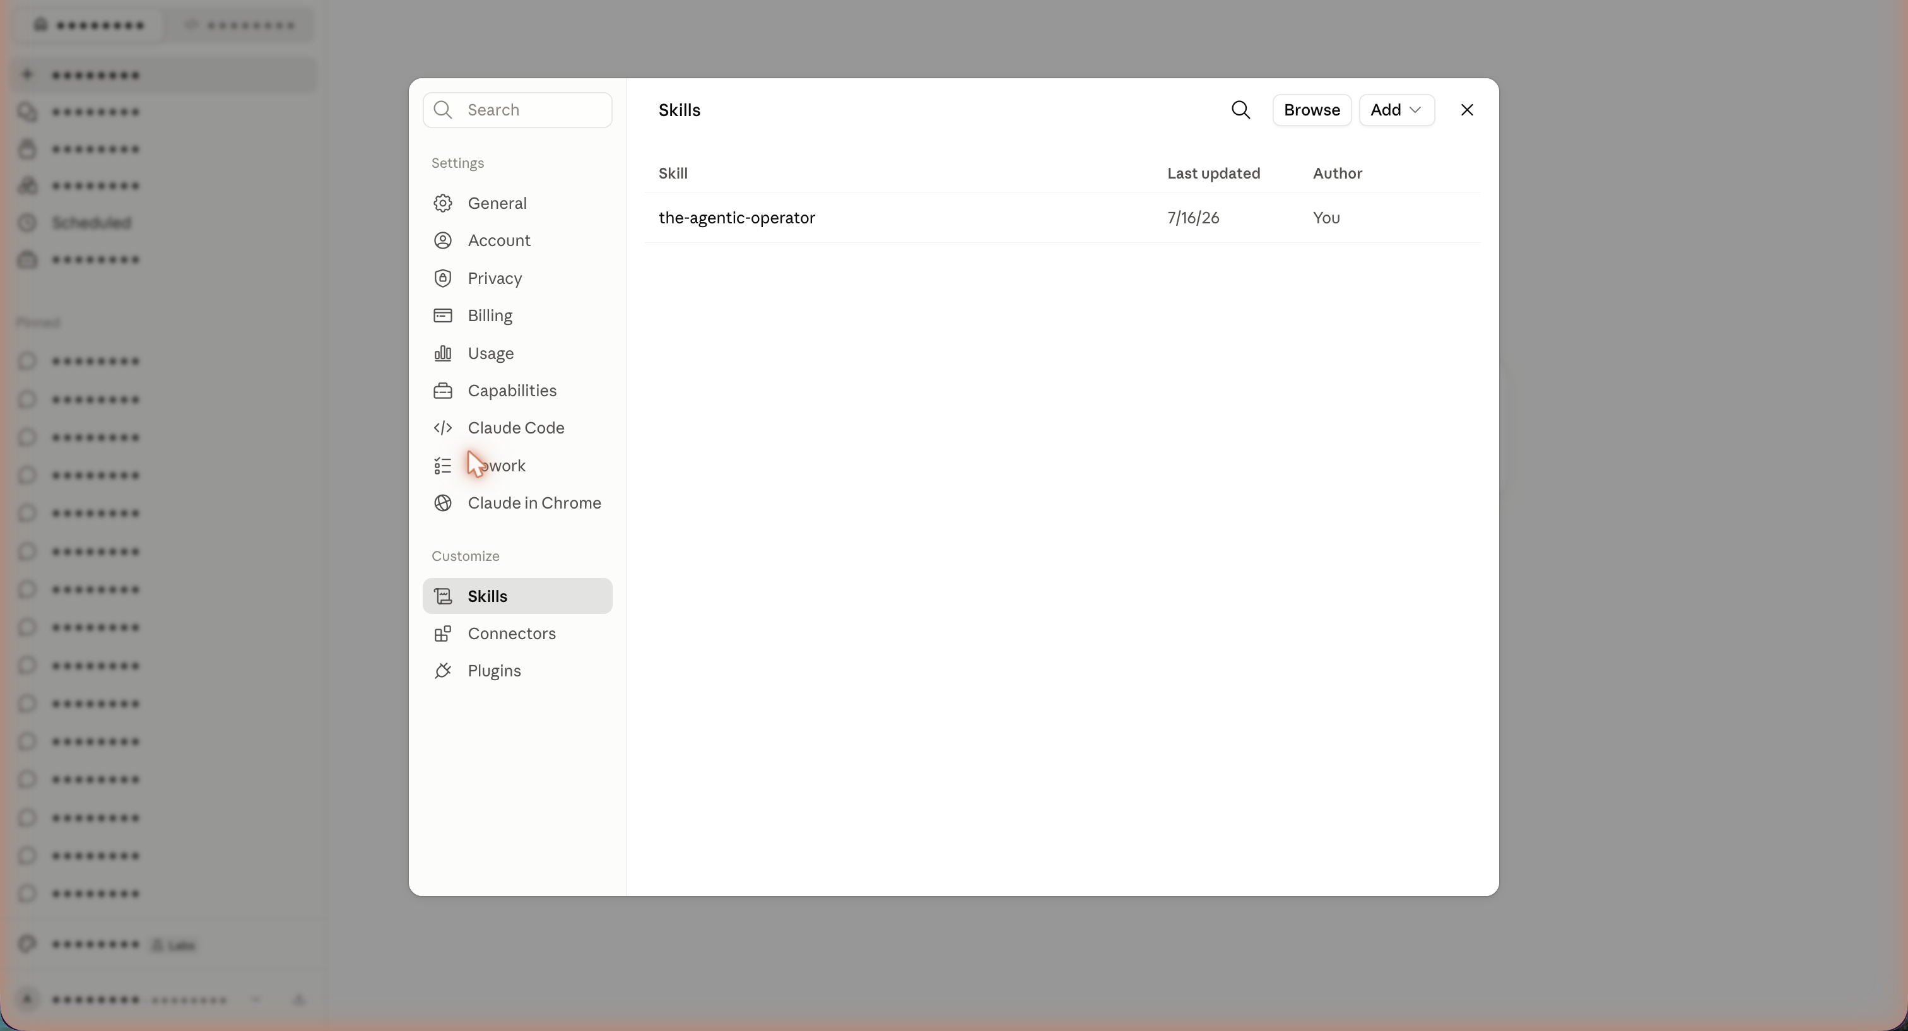The image size is (1908, 1031).
Task: Click the Connectors blocks icon
Action: (443, 633)
